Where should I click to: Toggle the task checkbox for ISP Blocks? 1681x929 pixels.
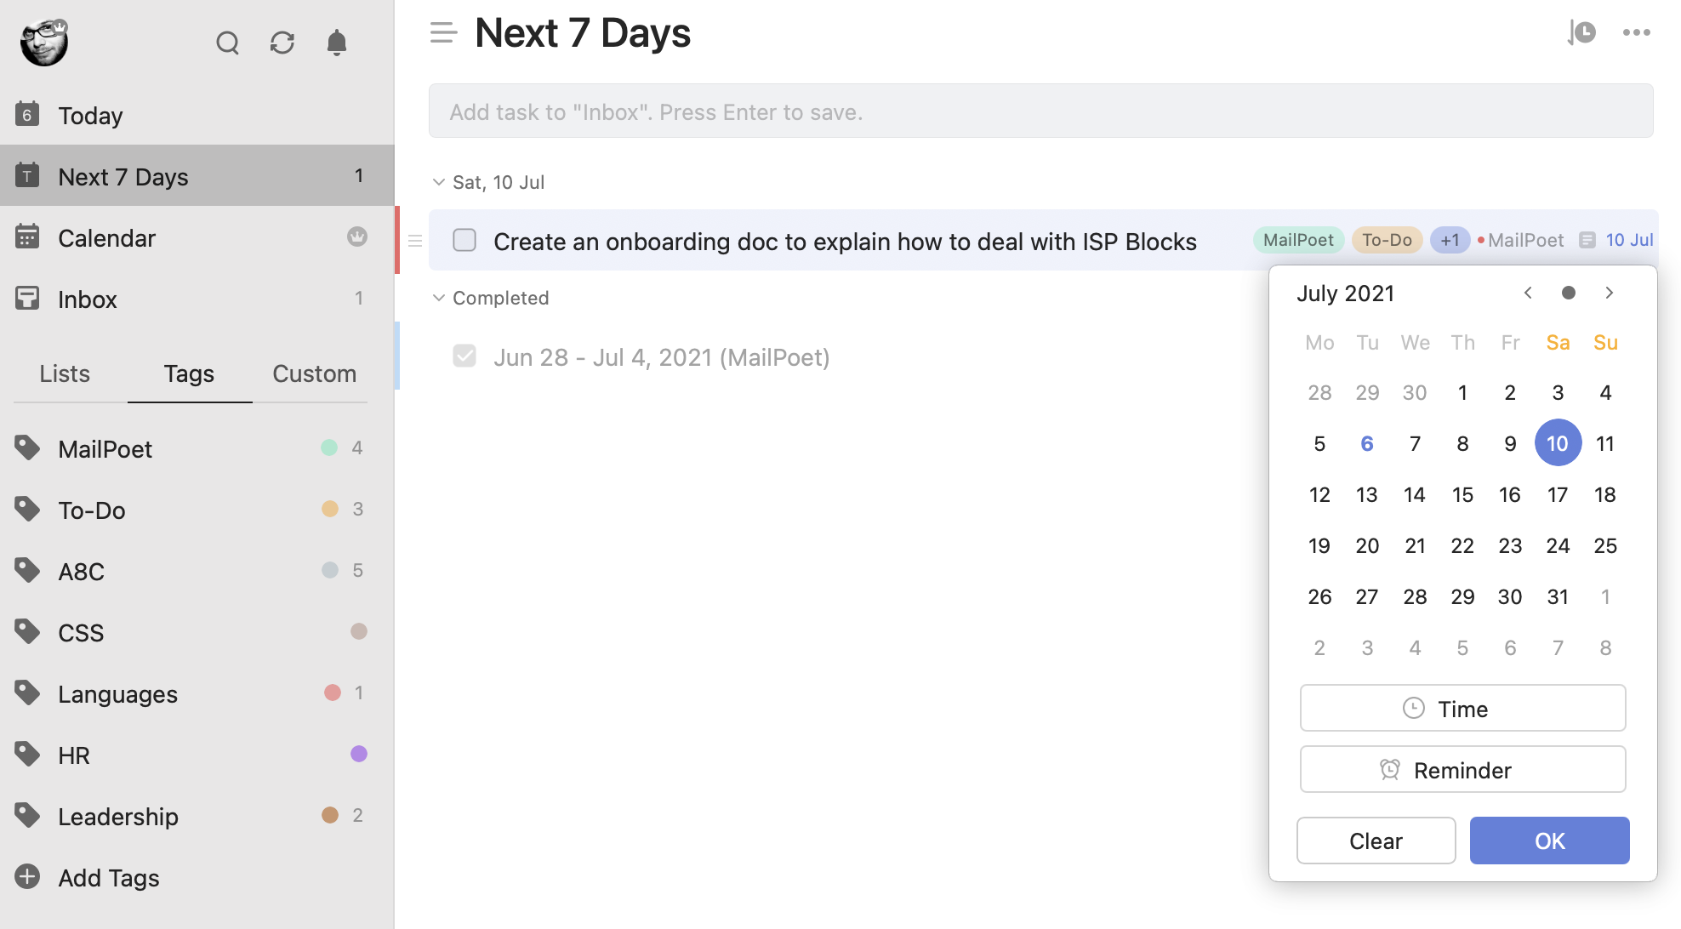[x=464, y=238]
